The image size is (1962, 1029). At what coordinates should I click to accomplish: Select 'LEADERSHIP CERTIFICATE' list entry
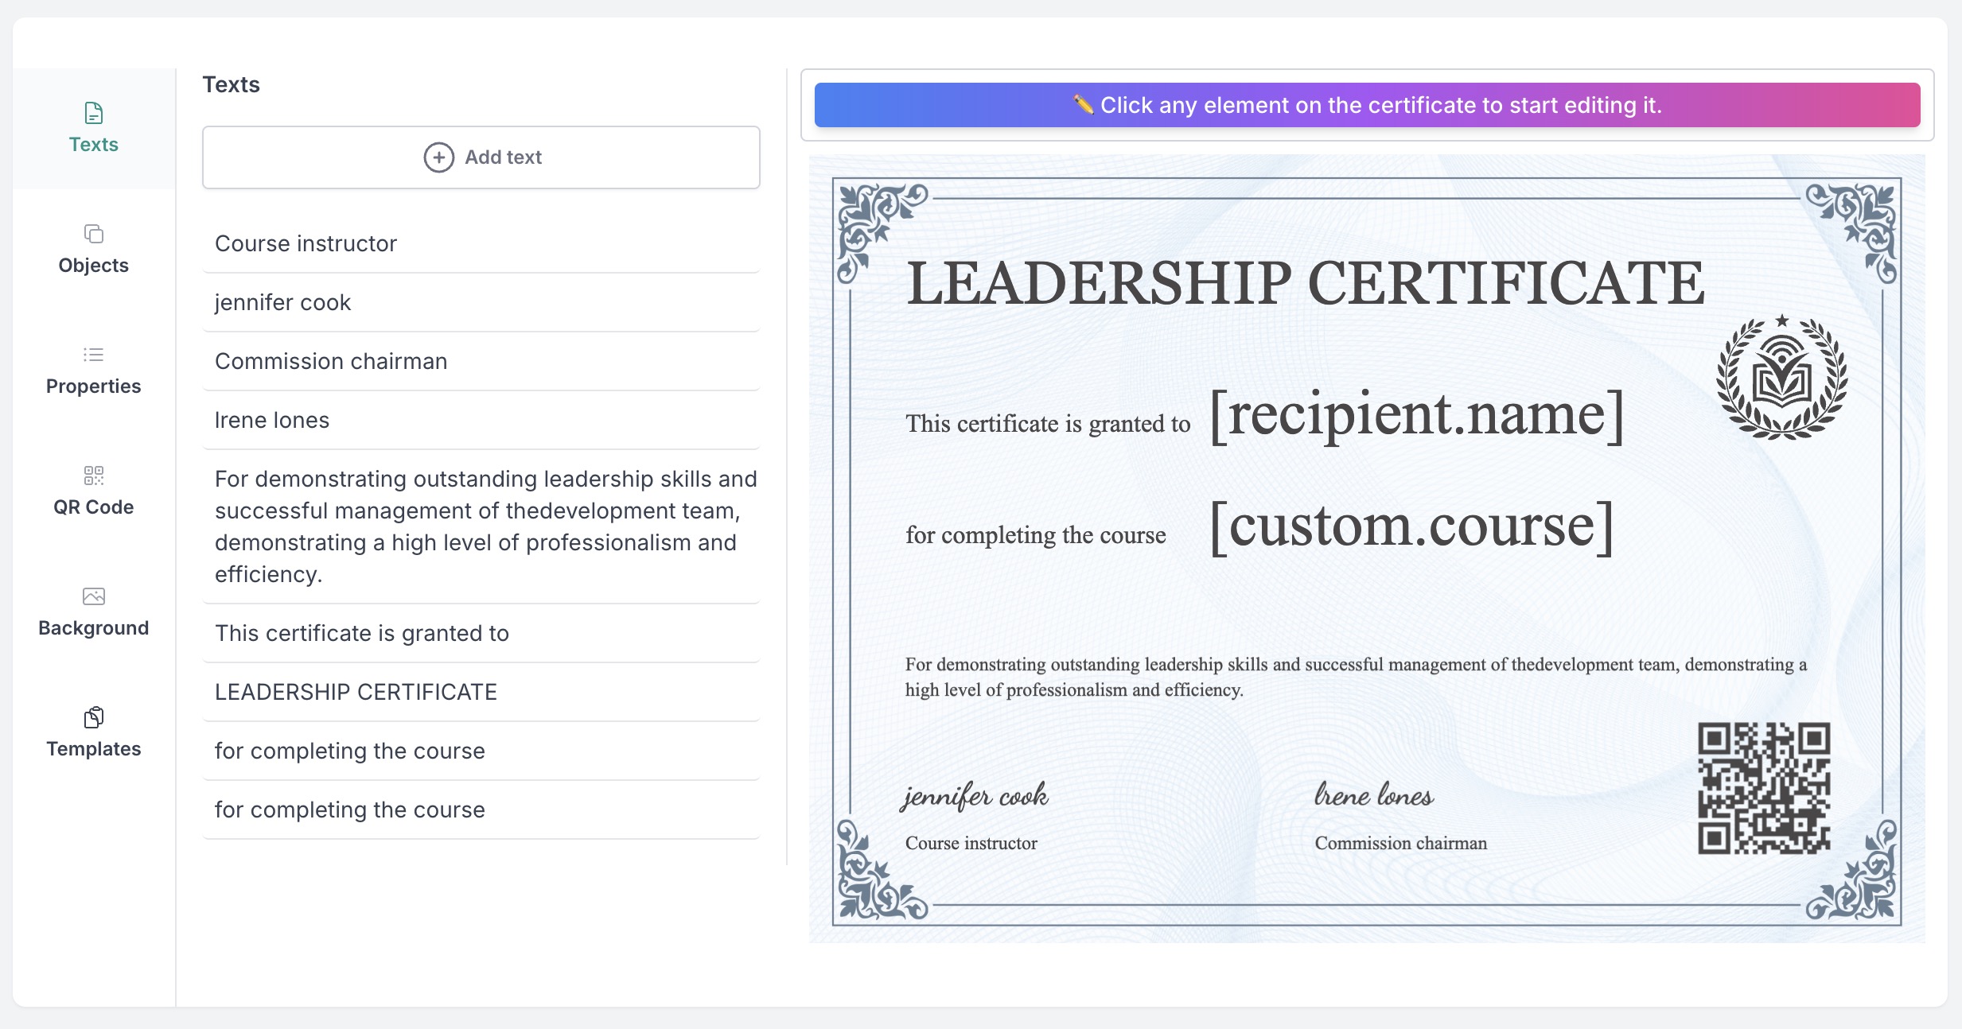click(356, 692)
